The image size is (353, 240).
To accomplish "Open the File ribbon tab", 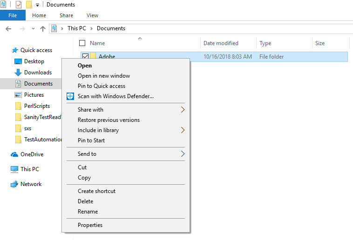I will coord(13,15).
